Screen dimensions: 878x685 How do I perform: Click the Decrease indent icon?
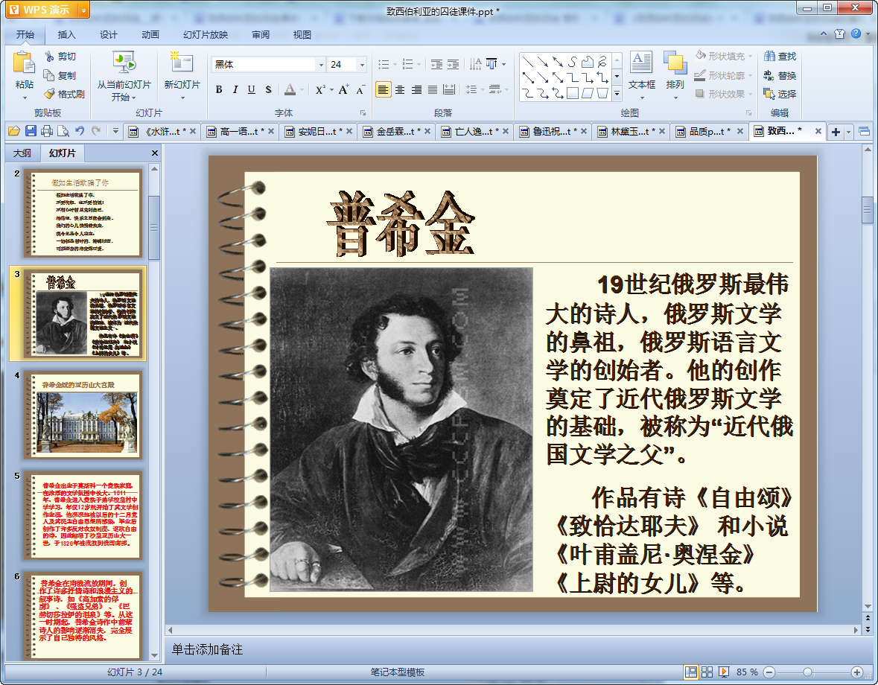436,64
